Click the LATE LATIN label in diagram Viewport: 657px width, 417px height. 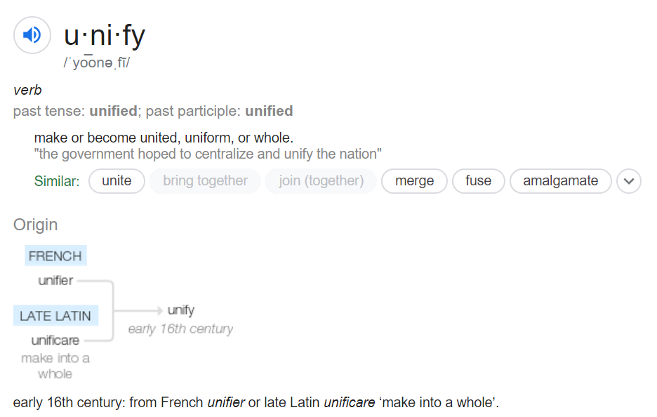[55, 316]
